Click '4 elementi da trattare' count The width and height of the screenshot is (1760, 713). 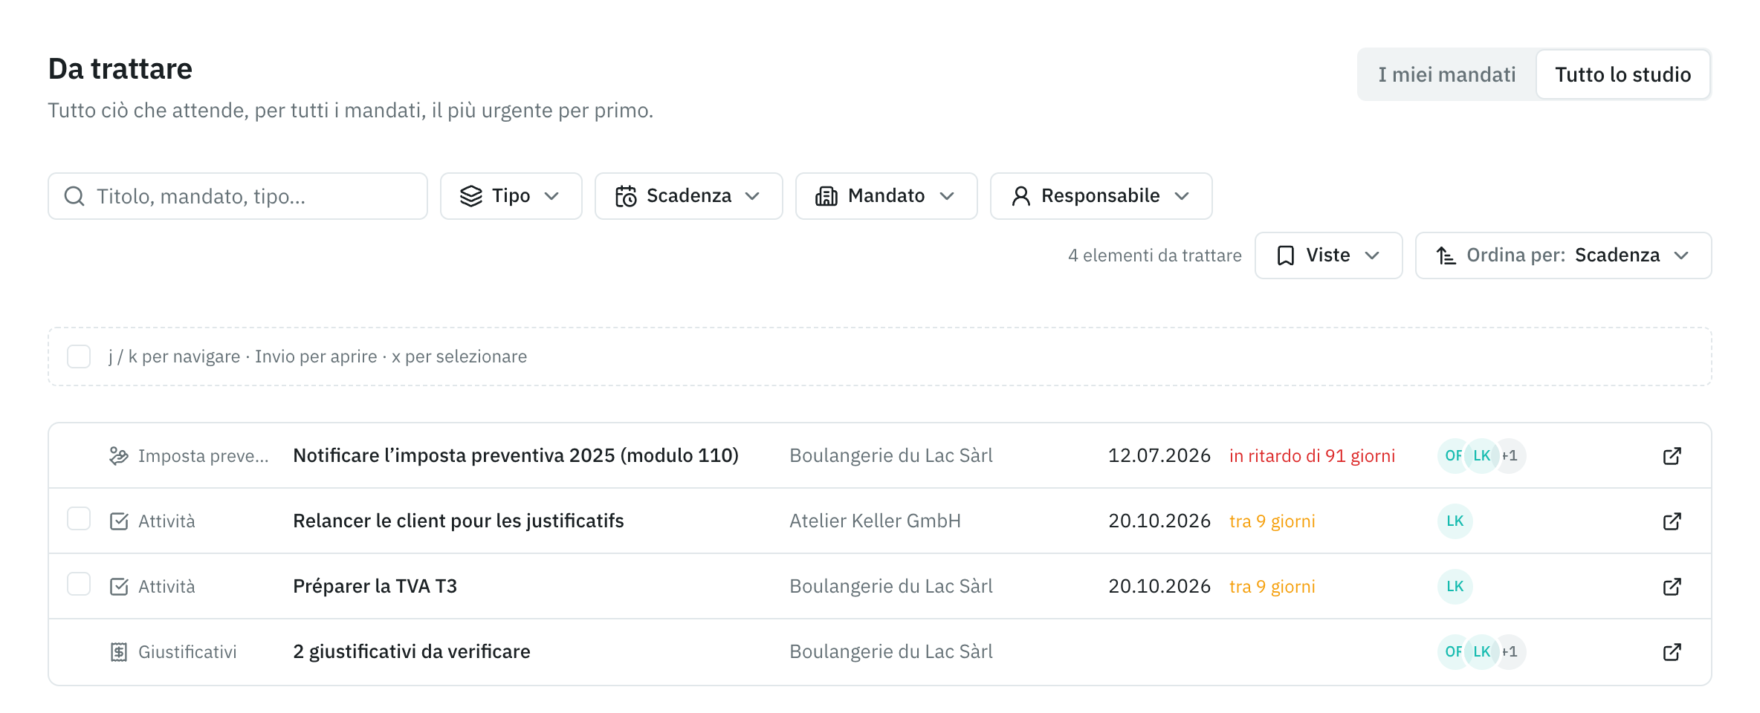coord(1155,255)
